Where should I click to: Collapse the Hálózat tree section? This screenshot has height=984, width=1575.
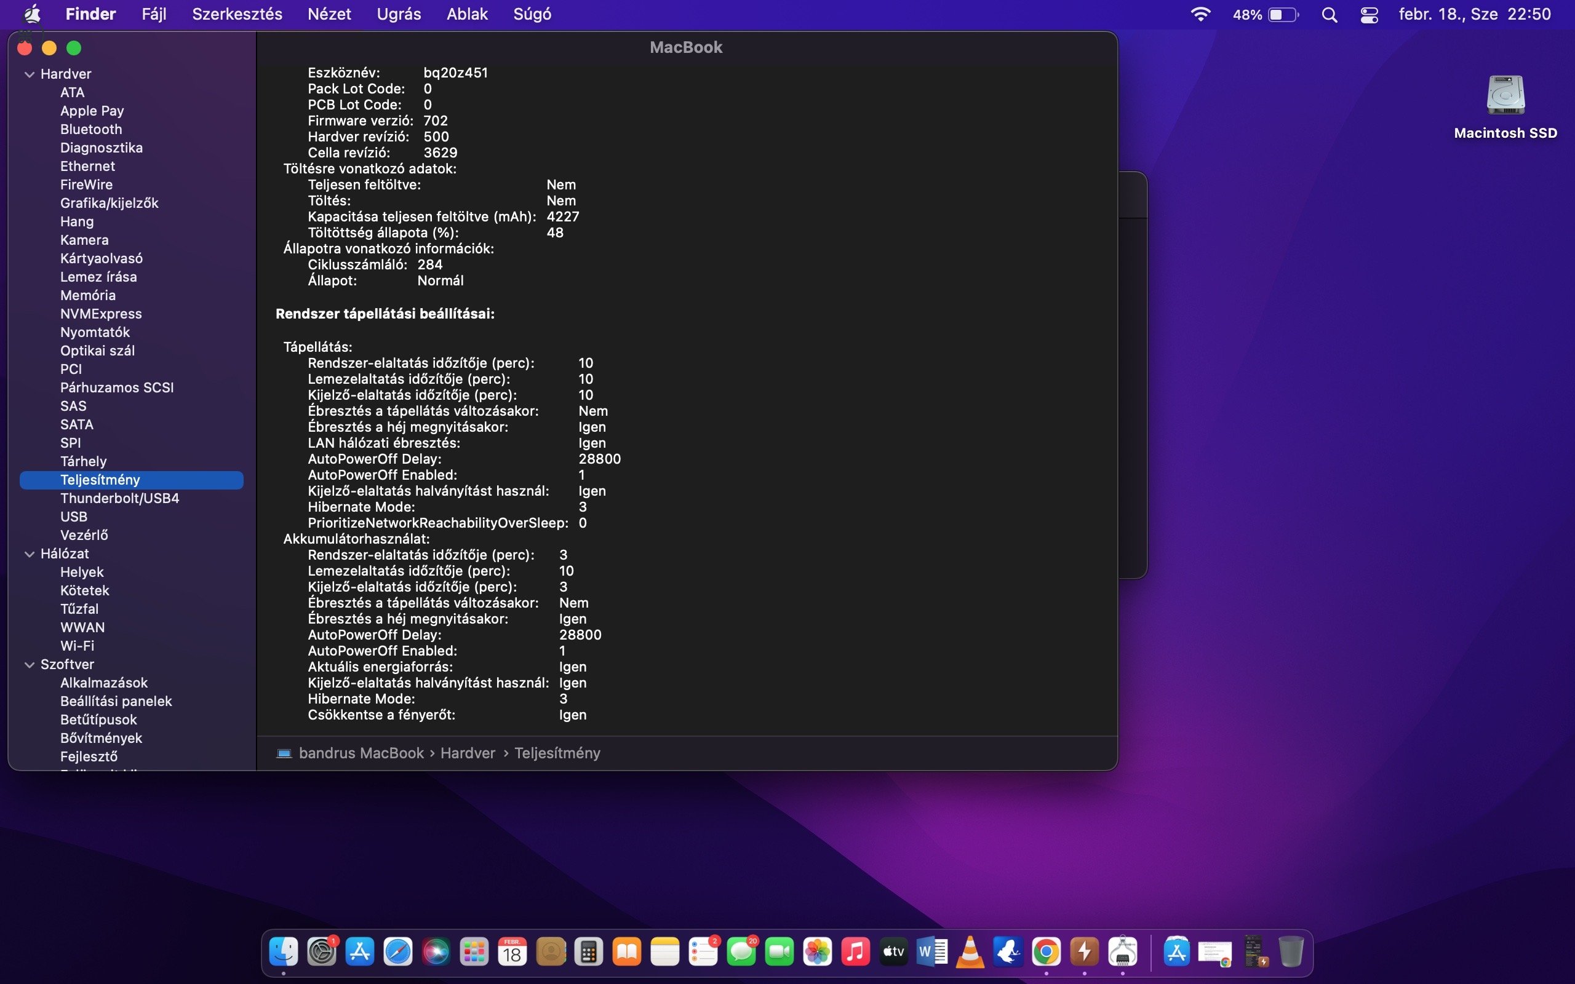coord(30,553)
